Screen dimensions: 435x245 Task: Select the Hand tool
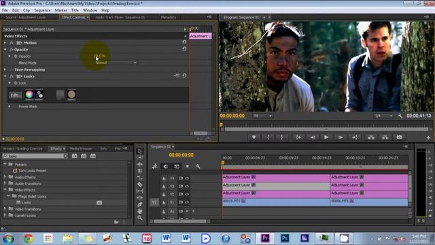140,211
